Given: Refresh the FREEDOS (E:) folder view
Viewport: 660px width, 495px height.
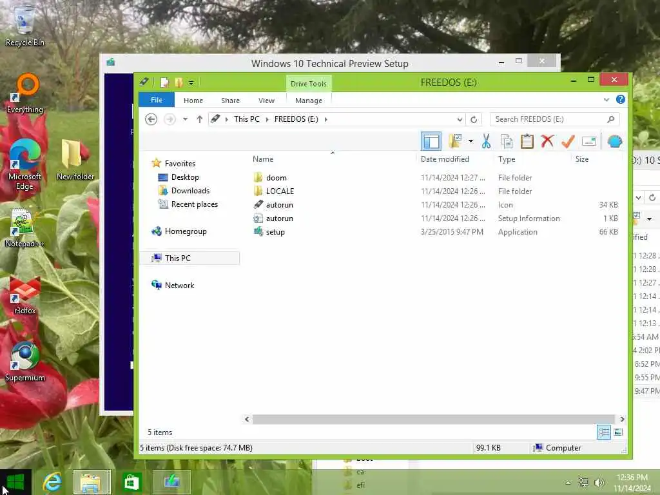Looking at the screenshot, I should point(474,119).
